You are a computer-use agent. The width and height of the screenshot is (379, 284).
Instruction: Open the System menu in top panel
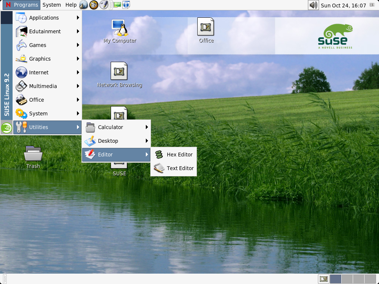coord(51,5)
